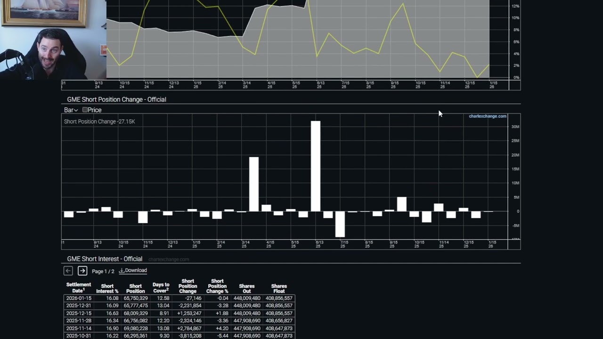Viewport: 603px width, 339px height.
Task: Open the Bar chart type dropdown
Action: click(71, 110)
